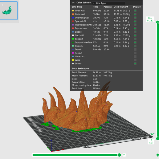
Task: Select plate 1 thumbnail preview
Action: 9,10
